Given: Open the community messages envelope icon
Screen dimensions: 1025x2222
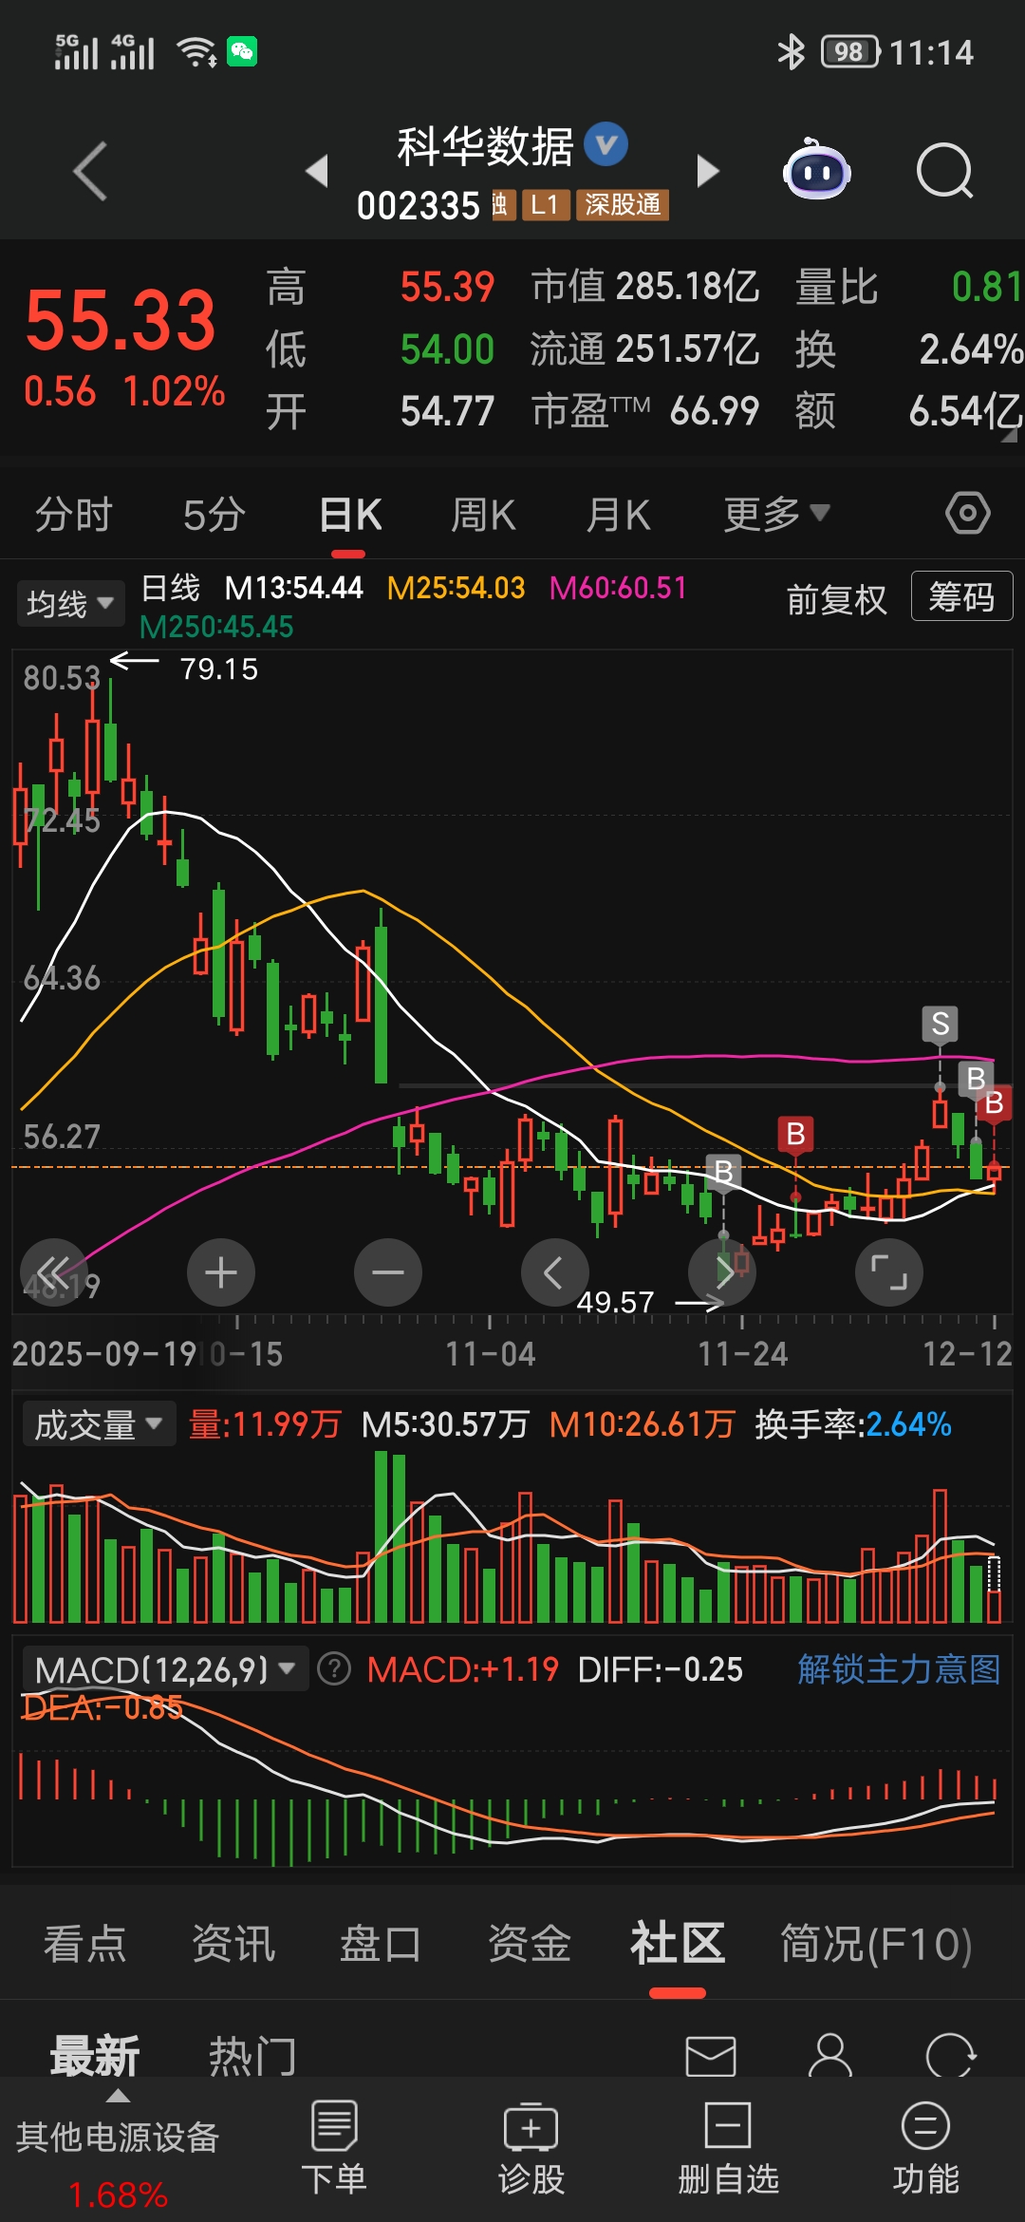Looking at the screenshot, I should pos(711,2056).
